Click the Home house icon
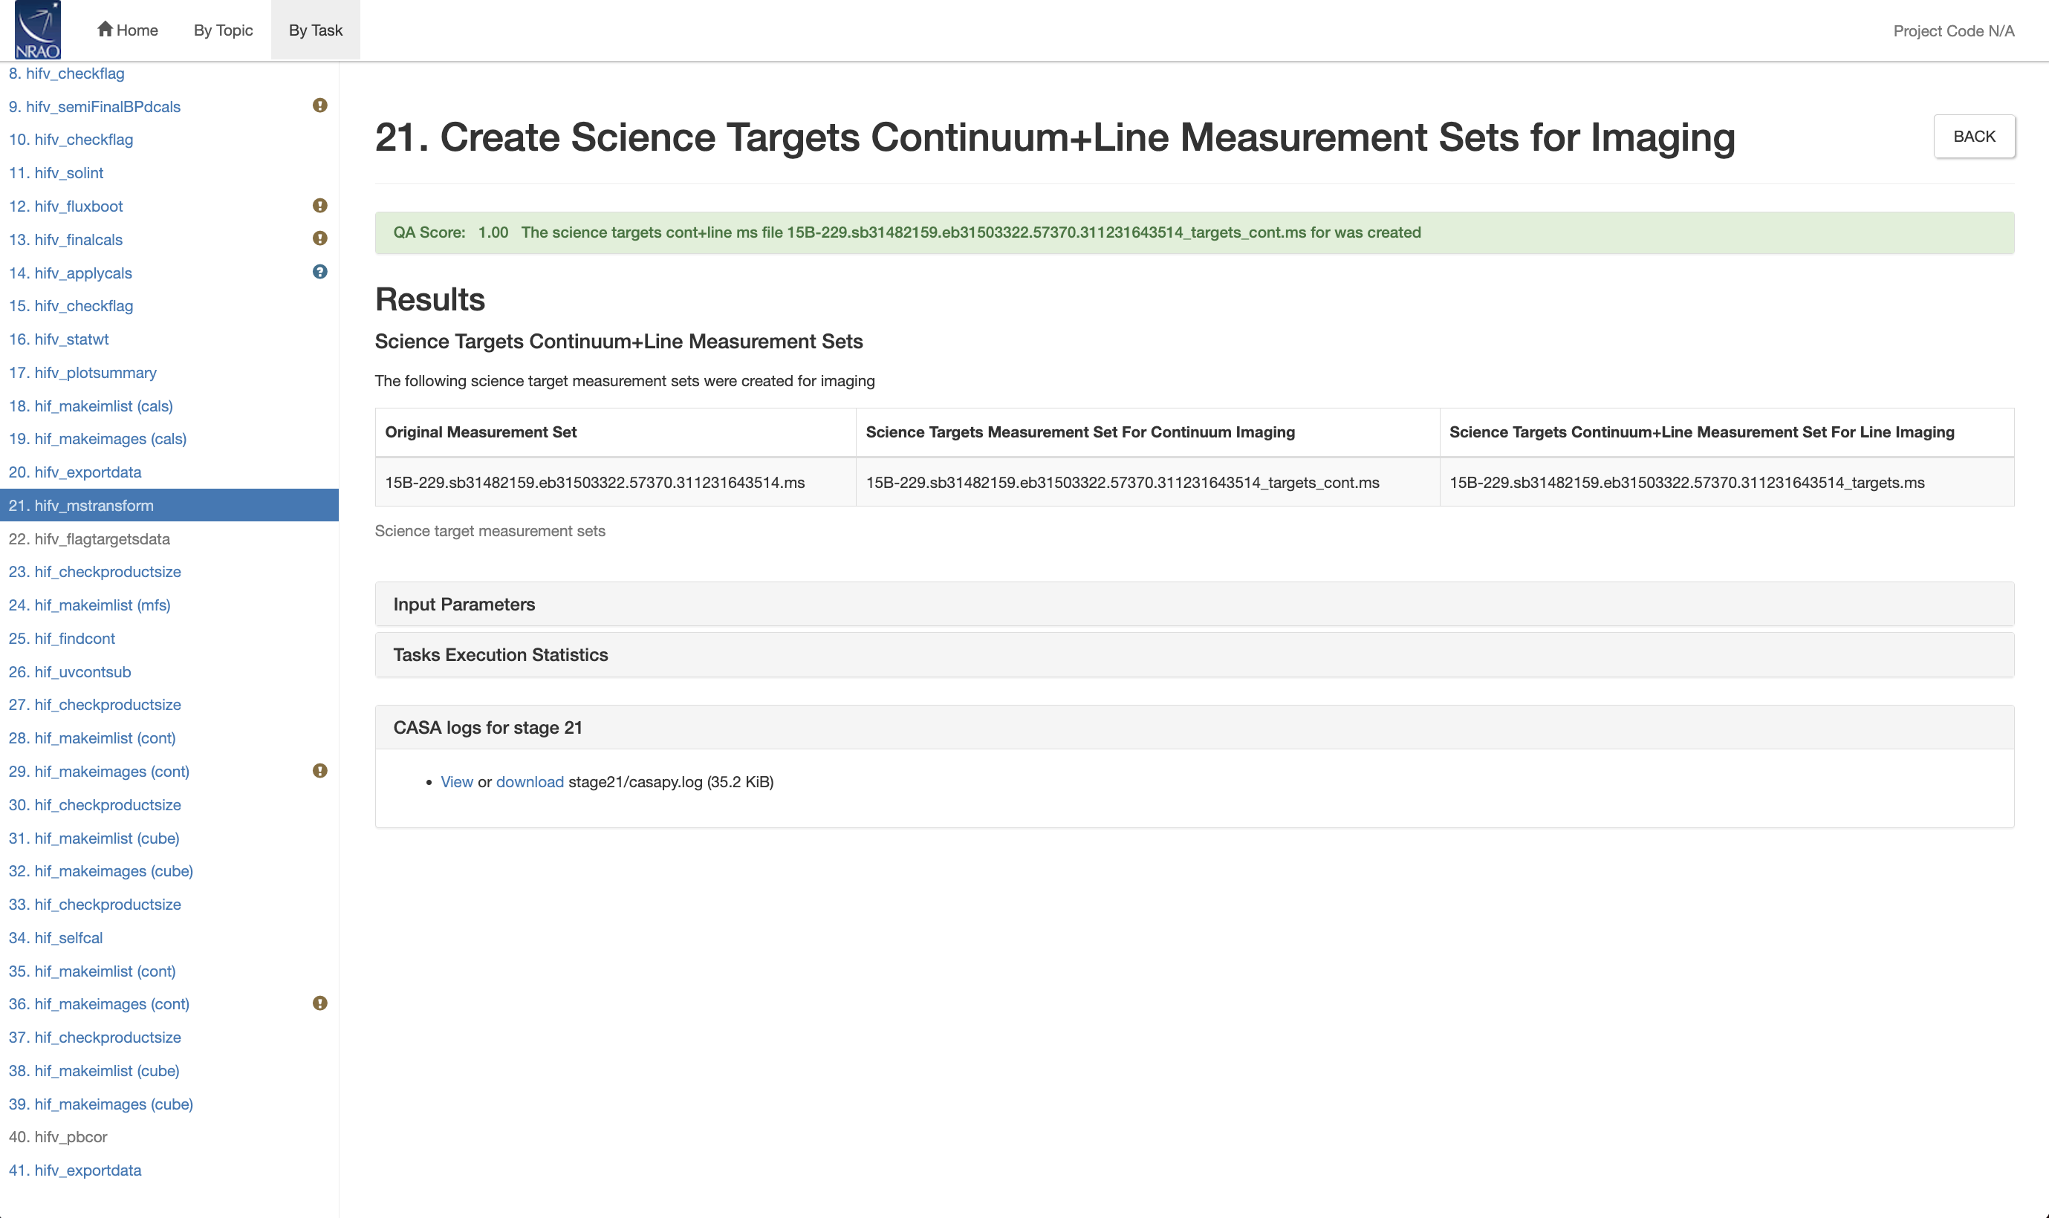The image size is (2049, 1218). (104, 29)
